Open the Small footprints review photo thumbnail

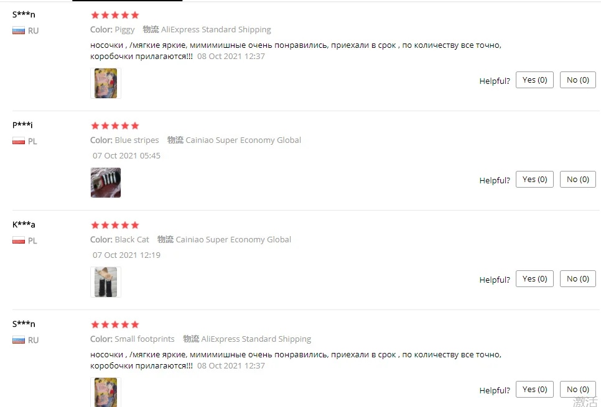coord(106,392)
